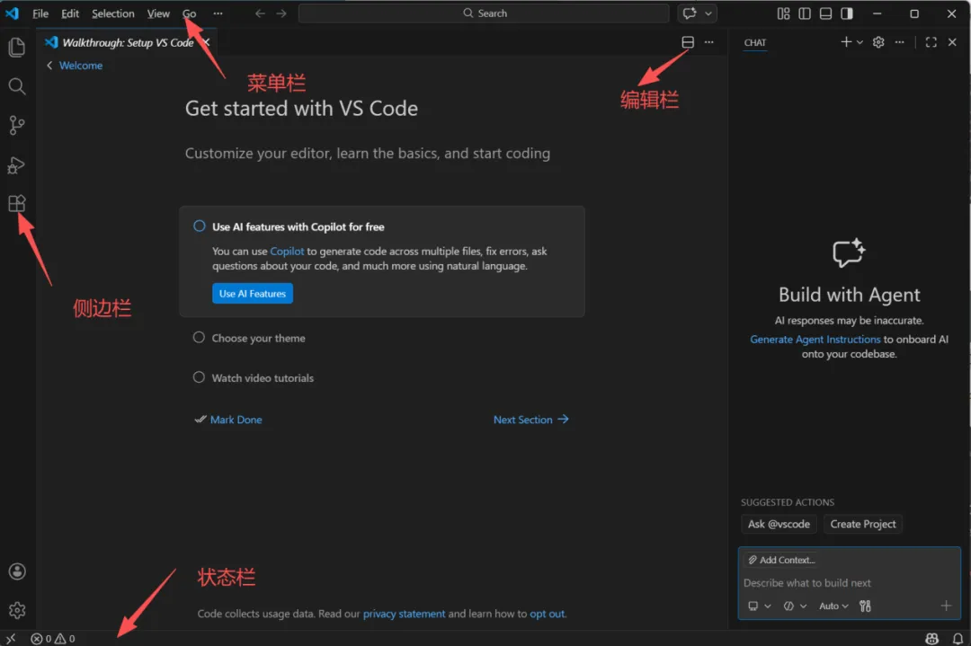Viewport: 971px width, 646px height.
Task: Open the Go menu
Action: click(190, 13)
